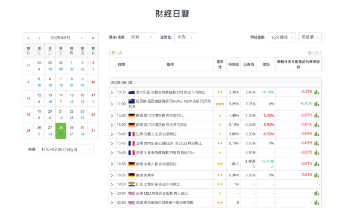Click 2025年5月 calendar month title
This screenshot has height=215, width=345.
click(x=60, y=38)
